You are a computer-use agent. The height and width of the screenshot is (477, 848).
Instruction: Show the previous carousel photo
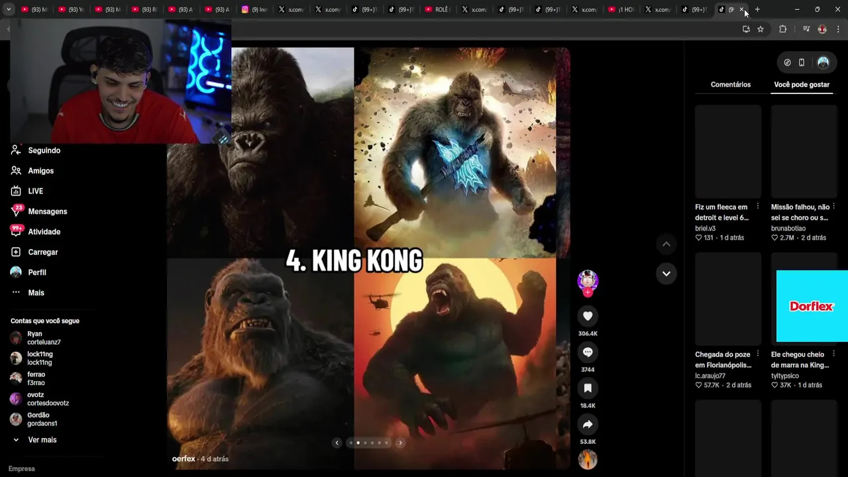click(337, 443)
